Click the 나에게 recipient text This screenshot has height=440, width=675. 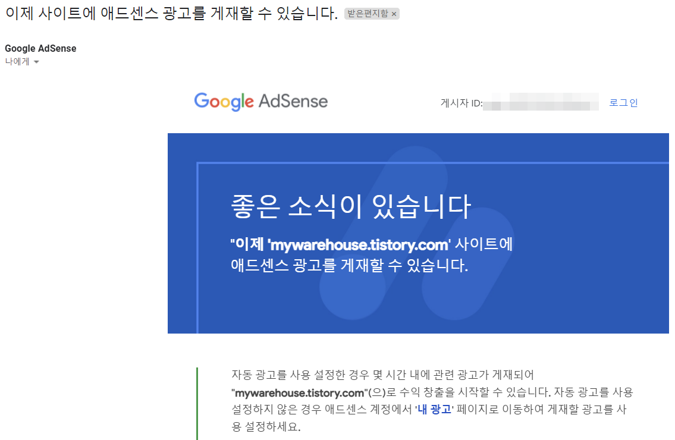pyautogui.click(x=17, y=62)
